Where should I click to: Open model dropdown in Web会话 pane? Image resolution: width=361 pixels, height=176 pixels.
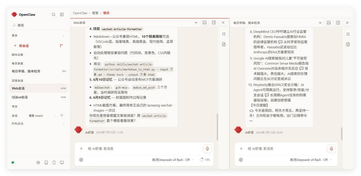[173, 160]
